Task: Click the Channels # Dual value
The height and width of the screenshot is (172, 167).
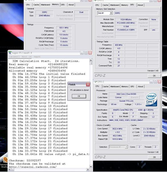Action: pos(81,12)
